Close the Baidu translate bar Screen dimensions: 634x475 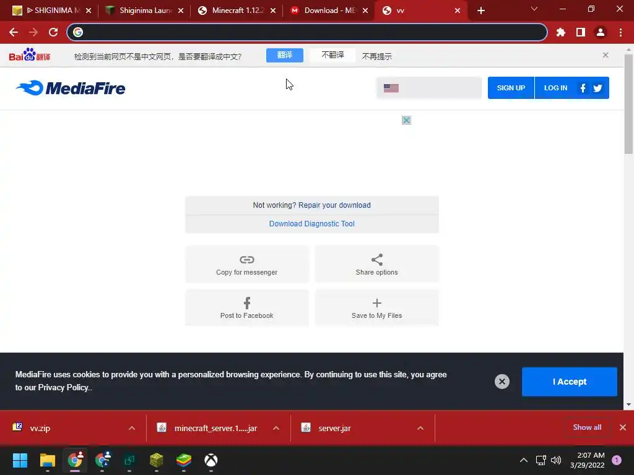(606, 55)
